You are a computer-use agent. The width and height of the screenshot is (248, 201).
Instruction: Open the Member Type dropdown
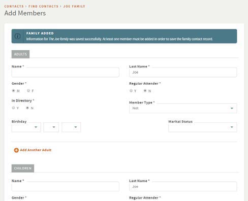click(183, 108)
